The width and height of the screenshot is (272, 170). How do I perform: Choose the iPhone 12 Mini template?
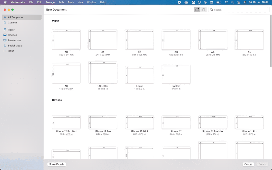[x=139, y=122]
